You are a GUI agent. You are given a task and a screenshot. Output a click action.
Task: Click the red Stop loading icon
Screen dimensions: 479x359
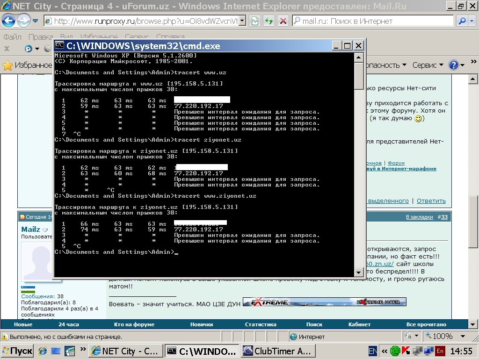pos(283,21)
